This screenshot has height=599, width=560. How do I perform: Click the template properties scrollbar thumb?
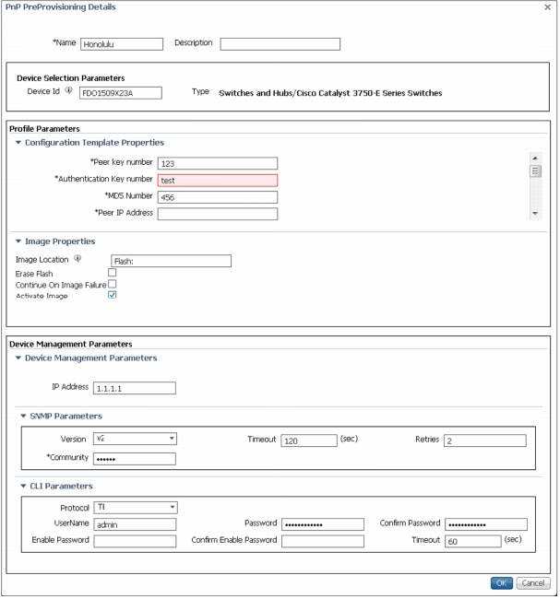click(535, 171)
